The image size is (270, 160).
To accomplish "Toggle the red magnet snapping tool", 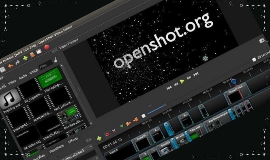I will (x=107, y=134).
